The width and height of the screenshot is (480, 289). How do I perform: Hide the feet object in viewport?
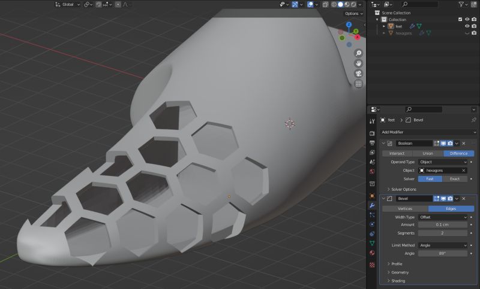point(467,26)
